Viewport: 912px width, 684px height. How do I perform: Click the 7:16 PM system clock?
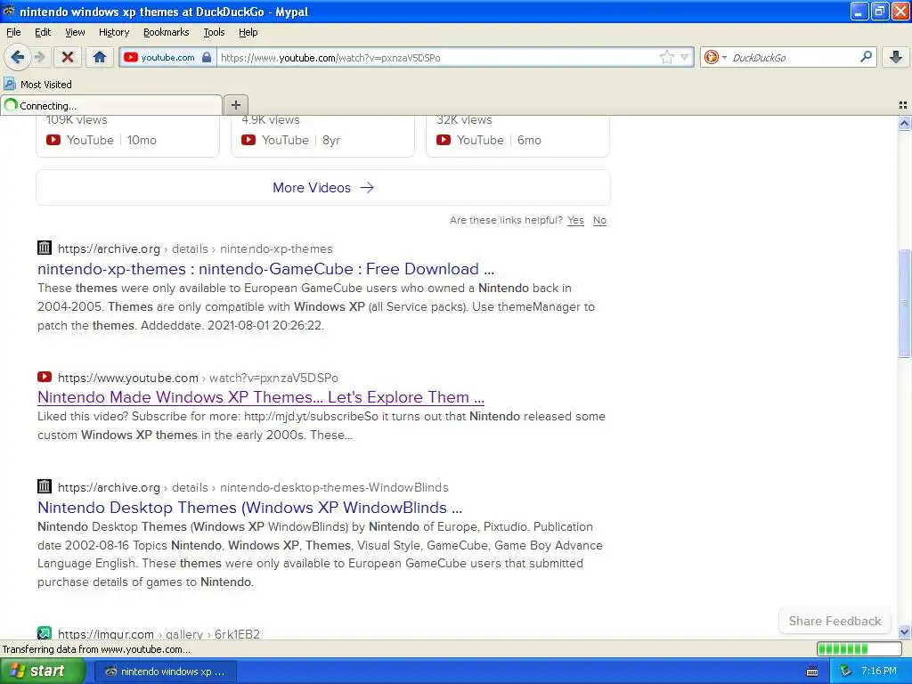pos(879,672)
